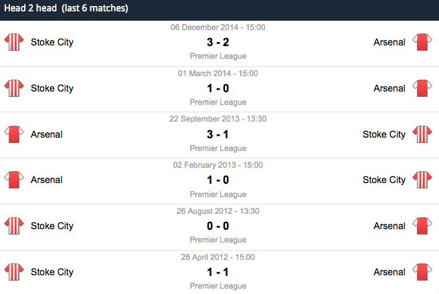Click Arsenal jersey icon in 01 March 2014 match
The width and height of the screenshot is (439, 294).
422,88
